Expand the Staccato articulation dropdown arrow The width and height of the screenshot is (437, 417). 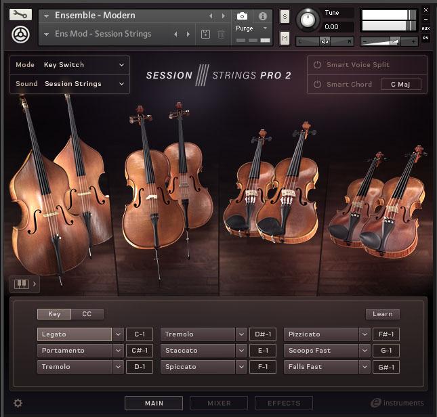click(x=241, y=351)
